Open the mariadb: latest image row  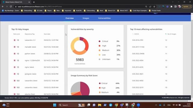[x=36, y=47]
